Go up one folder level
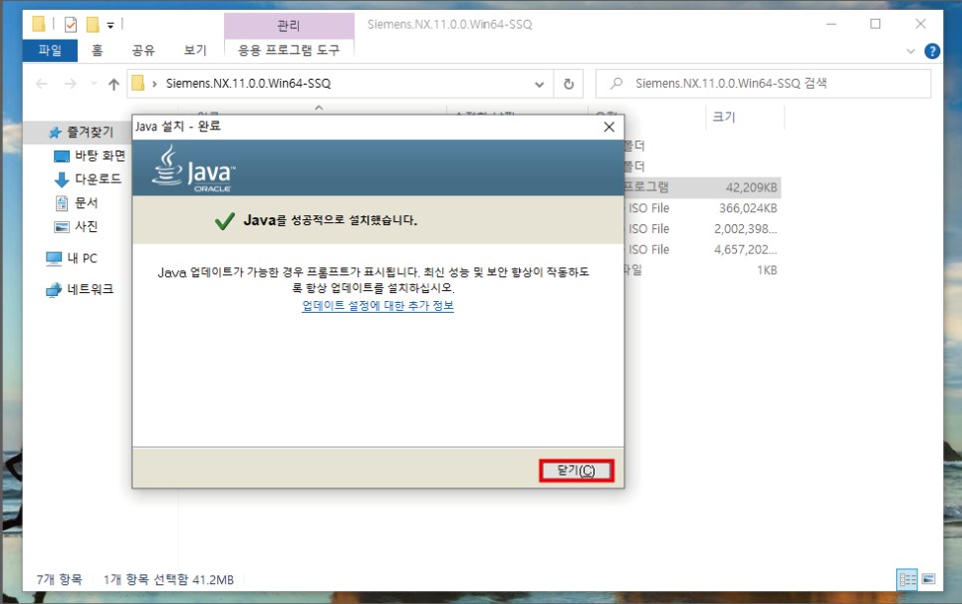 click(x=114, y=84)
